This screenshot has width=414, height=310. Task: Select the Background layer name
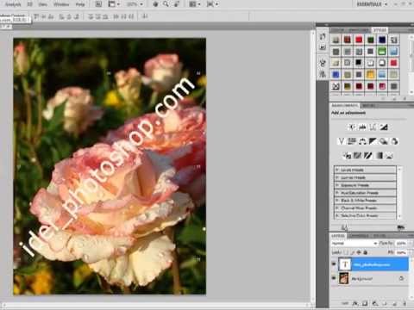tap(362, 279)
